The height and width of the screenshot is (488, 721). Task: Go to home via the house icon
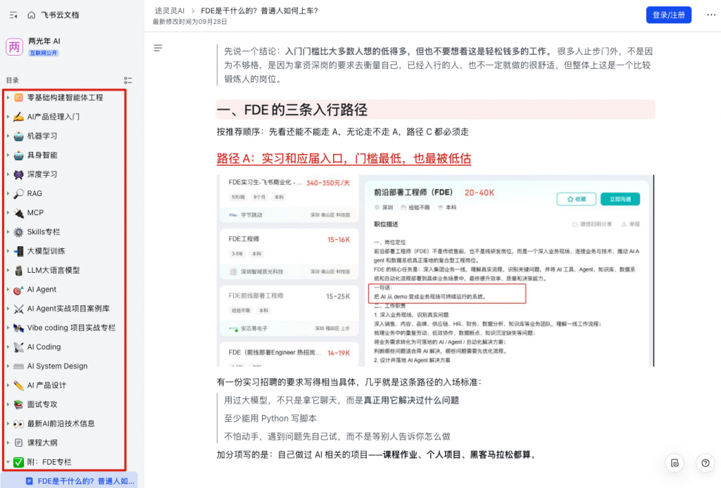click(31, 15)
